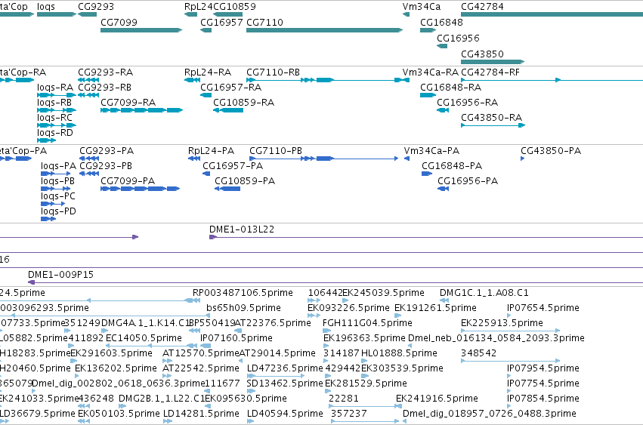643x425 pixels.
Task: Click protein CG9293-PB
Action: [x=89, y=174]
